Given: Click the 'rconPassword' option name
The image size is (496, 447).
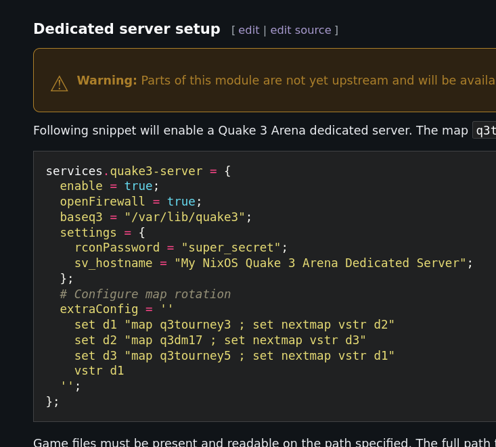Looking at the screenshot, I should pyautogui.click(x=117, y=248).
